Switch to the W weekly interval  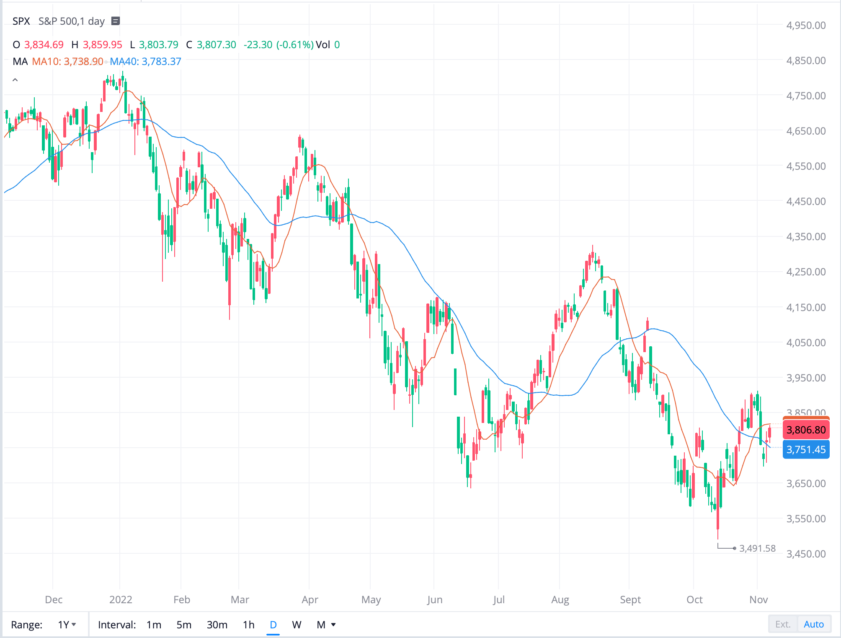click(297, 624)
